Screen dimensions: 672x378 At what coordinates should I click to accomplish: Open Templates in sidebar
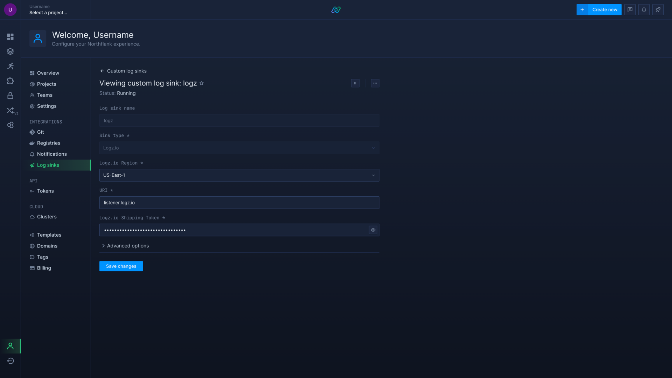click(45, 235)
